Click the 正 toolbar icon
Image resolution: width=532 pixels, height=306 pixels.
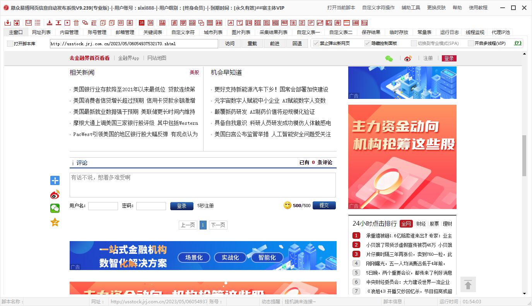pos(302,23)
